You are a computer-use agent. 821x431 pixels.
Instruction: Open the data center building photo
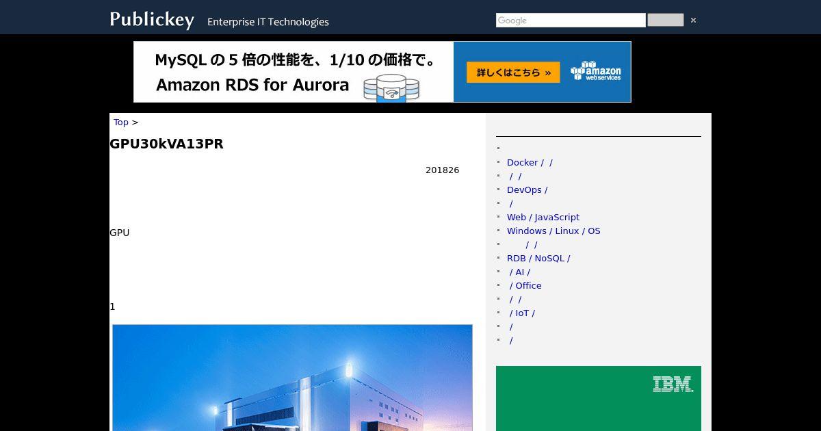[292, 378]
